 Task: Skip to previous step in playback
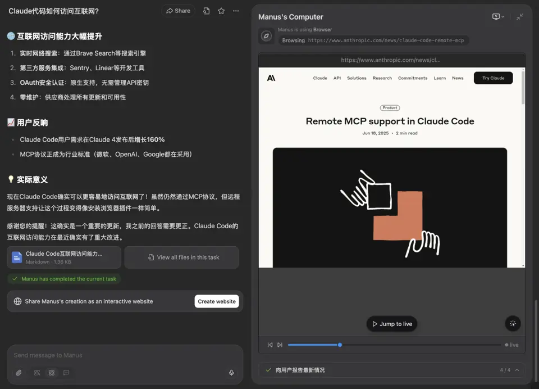point(270,345)
